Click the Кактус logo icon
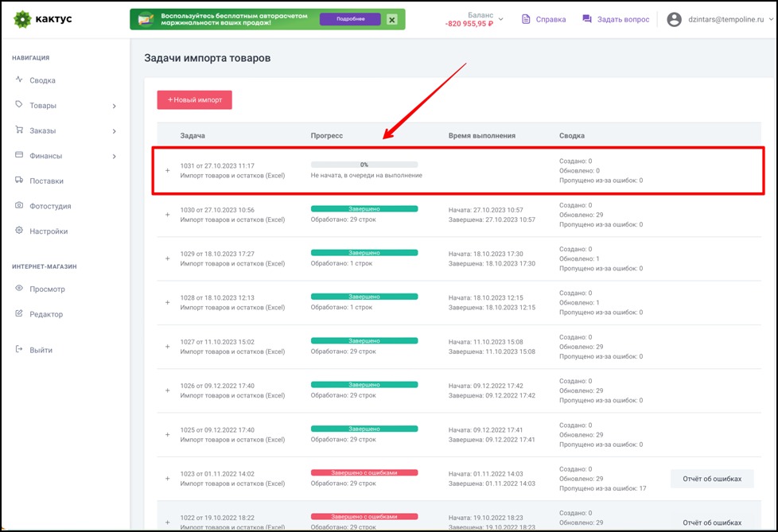Image resolution: width=778 pixels, height=532 pixels. 22,19
